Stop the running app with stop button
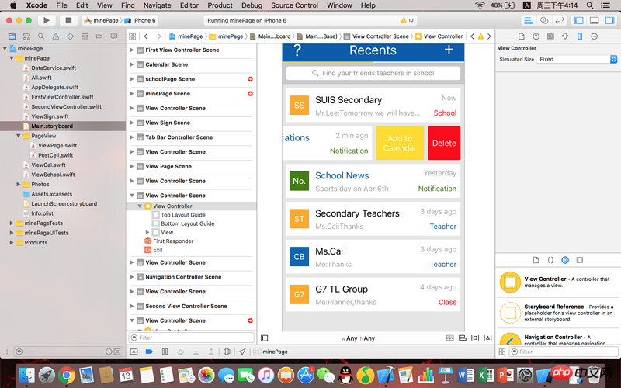The width and height of the screenshot is (621, 388). (x=68, y=20)
